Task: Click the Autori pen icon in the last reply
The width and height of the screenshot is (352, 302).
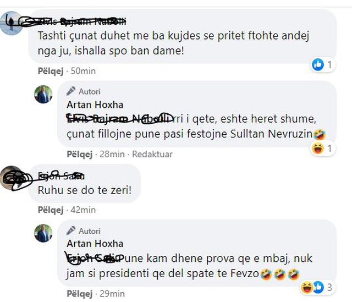Action: point(71,230)
